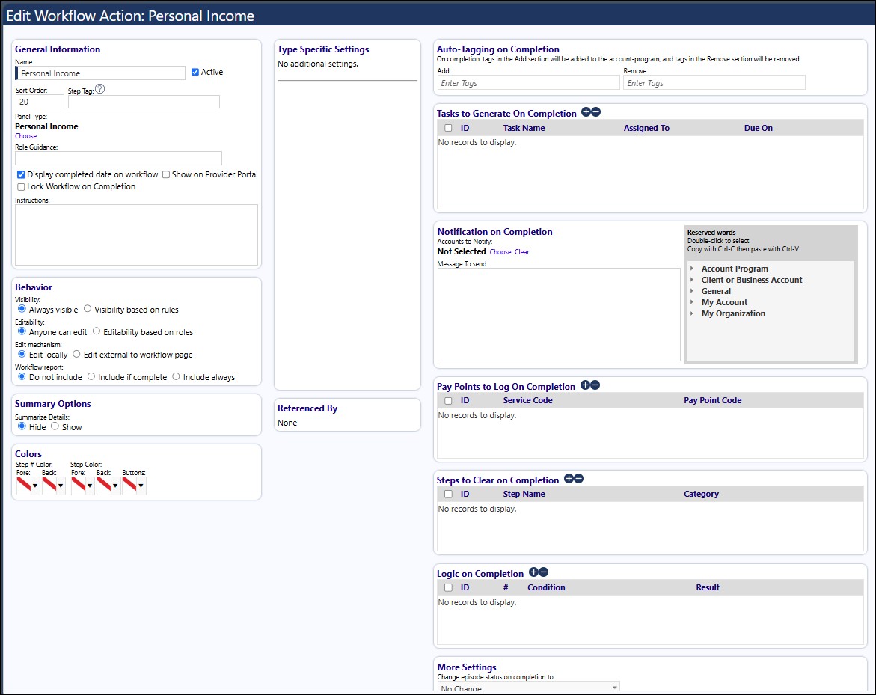Image resolution: width=876 pixels, height=695 pixels.
Task: Remove selected task from Tasks to Generate
Action: point(596,112)
